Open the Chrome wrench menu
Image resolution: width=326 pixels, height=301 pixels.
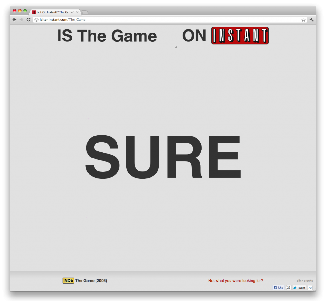(311, 20)
